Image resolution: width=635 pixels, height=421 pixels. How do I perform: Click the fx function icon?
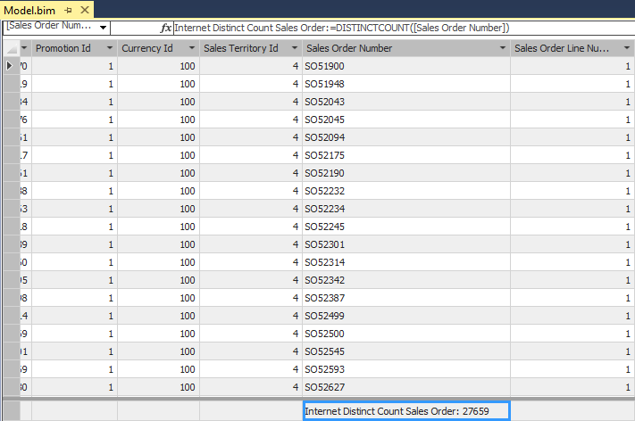tap(166, 28)
